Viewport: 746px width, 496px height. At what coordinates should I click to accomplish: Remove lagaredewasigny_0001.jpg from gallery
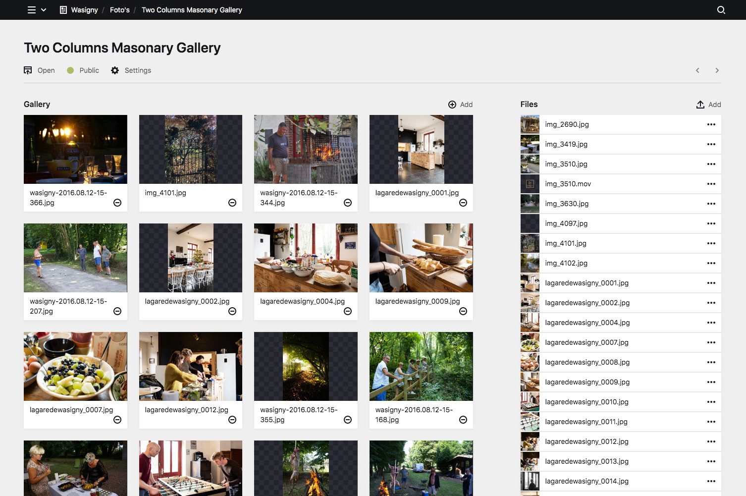tap(463, 203)
